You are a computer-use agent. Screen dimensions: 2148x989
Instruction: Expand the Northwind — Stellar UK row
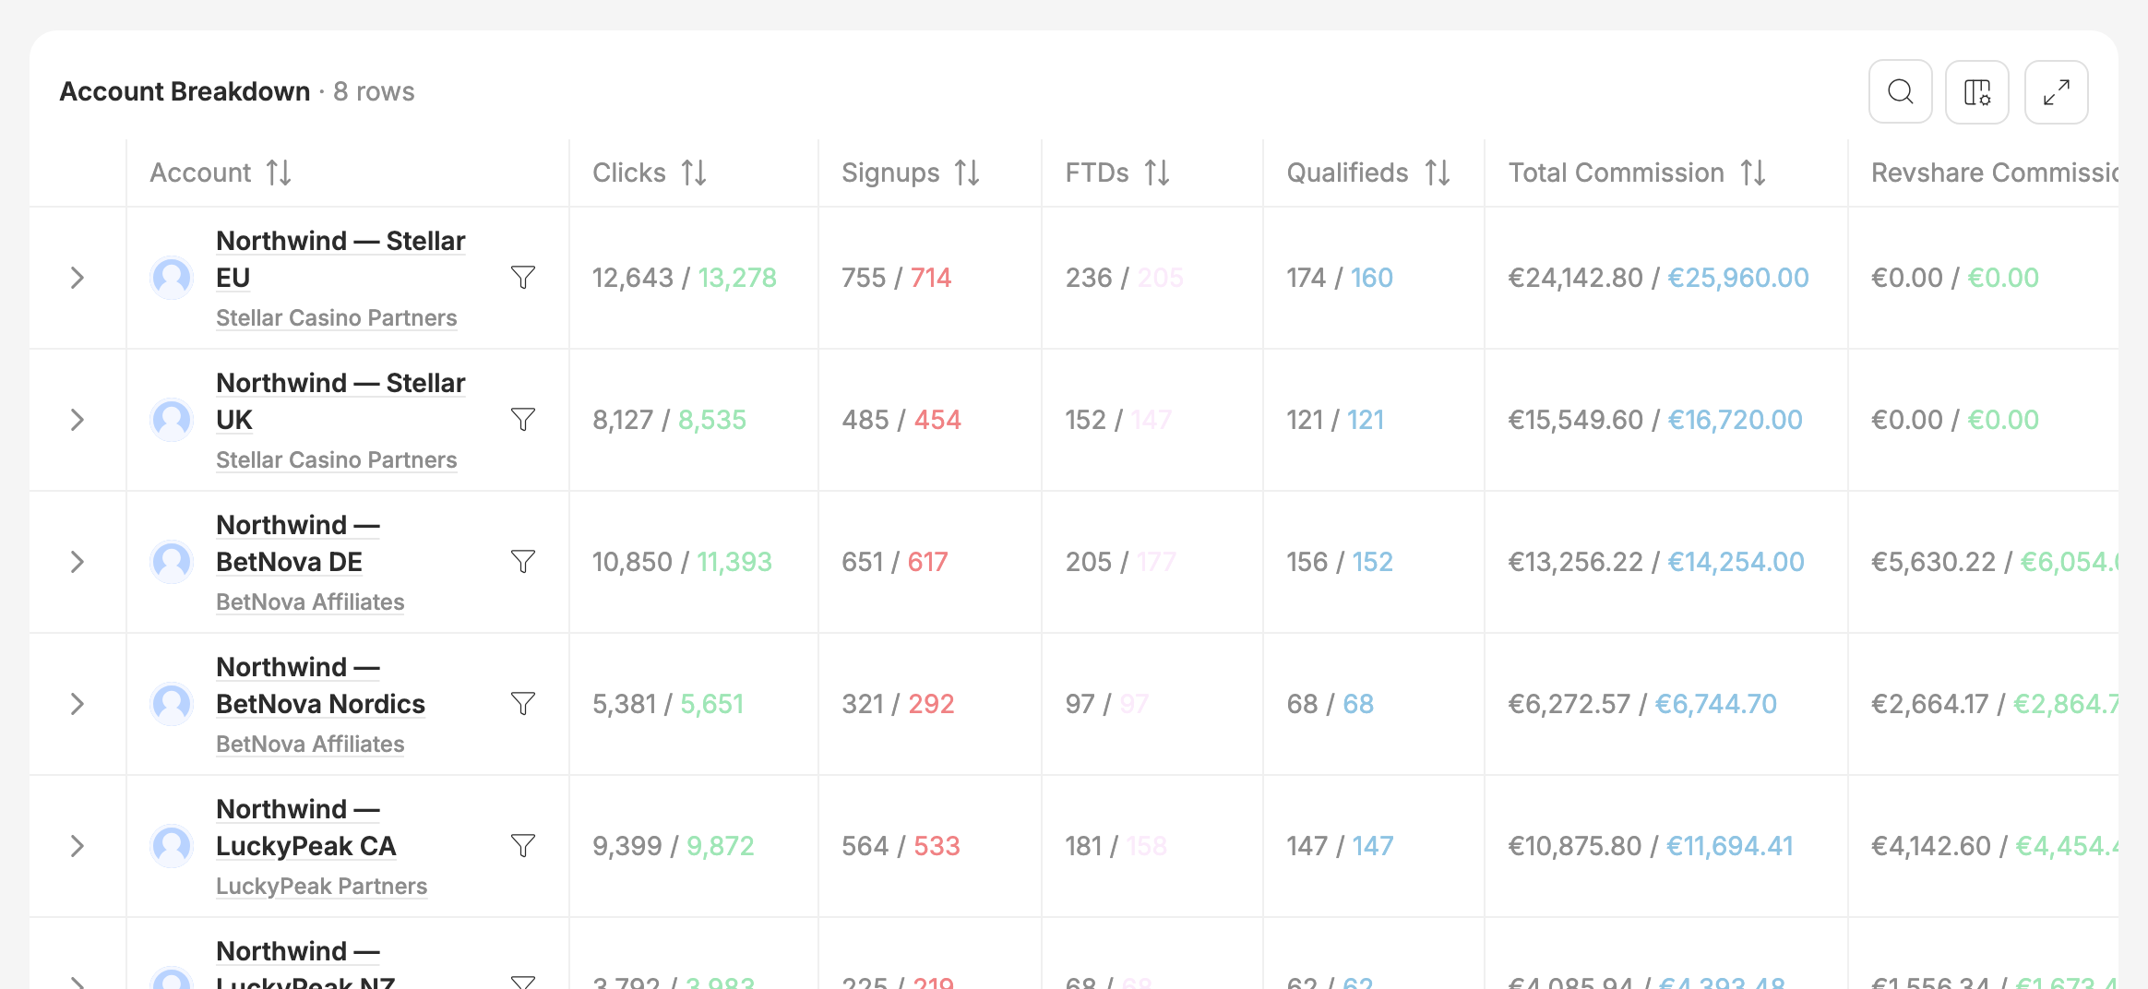pyautogui.click(x=78, y=420)
